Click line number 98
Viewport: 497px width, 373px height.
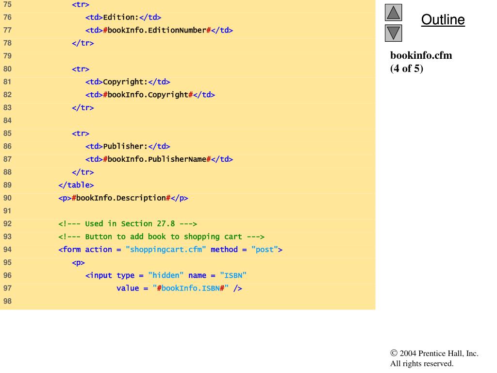coord(7,301)
